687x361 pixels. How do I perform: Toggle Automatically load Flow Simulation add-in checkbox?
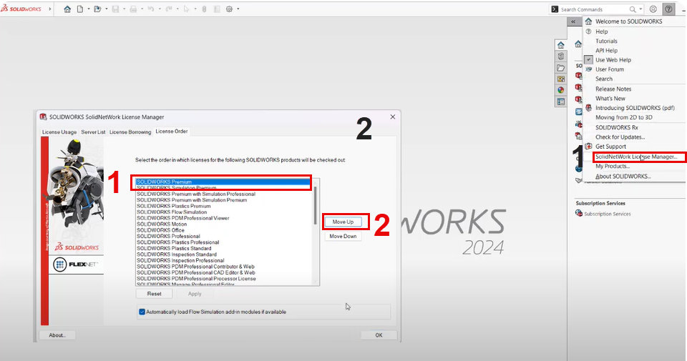tap(142, 312)
